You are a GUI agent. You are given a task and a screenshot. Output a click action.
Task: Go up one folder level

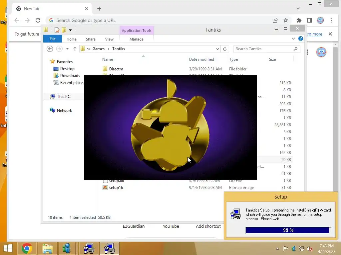click(x=75, y=49)
